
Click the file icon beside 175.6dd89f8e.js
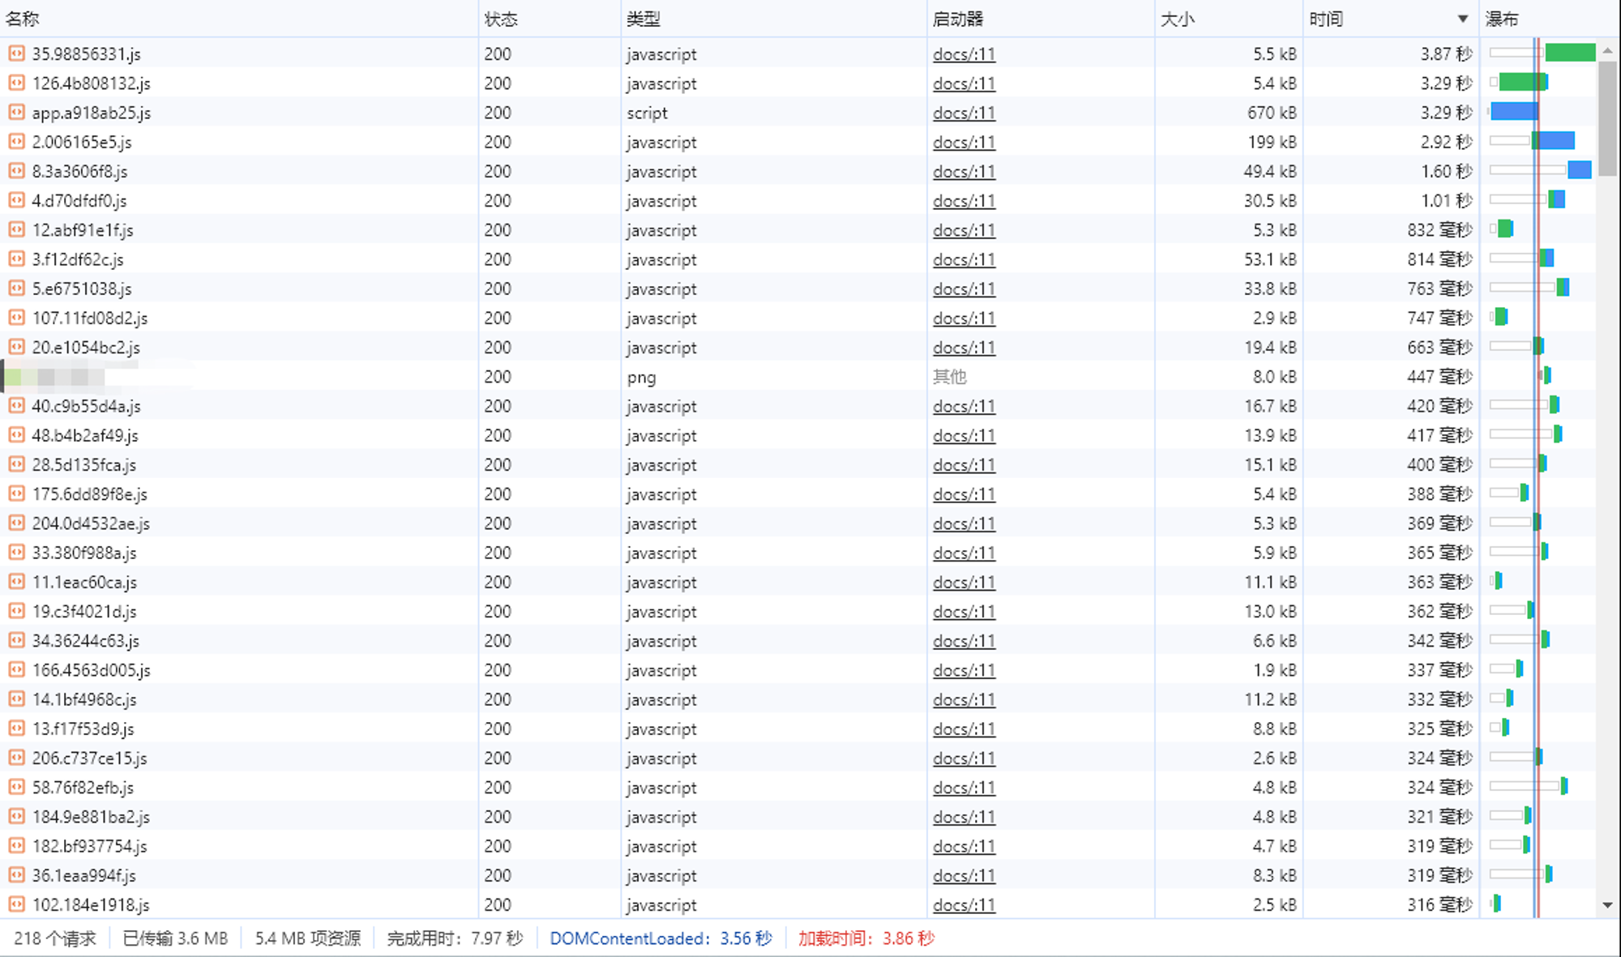pos(16,493)
